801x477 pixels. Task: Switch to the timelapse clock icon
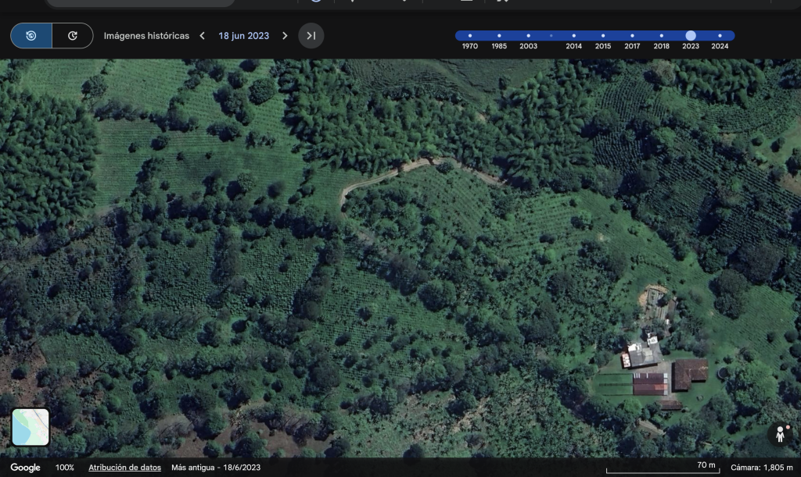point(73,36)
